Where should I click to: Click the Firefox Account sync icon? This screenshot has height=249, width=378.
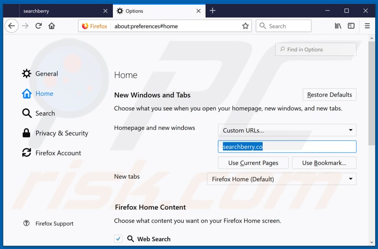point(26,152)
